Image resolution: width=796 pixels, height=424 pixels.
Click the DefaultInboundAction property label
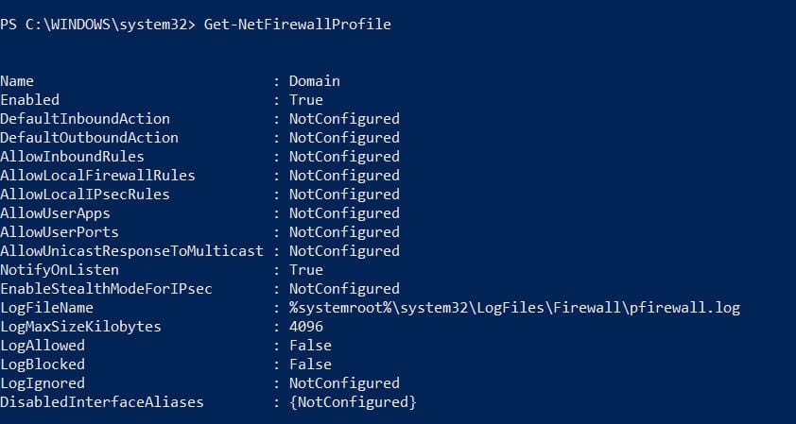pyautogui.click(x=85, y=119)
